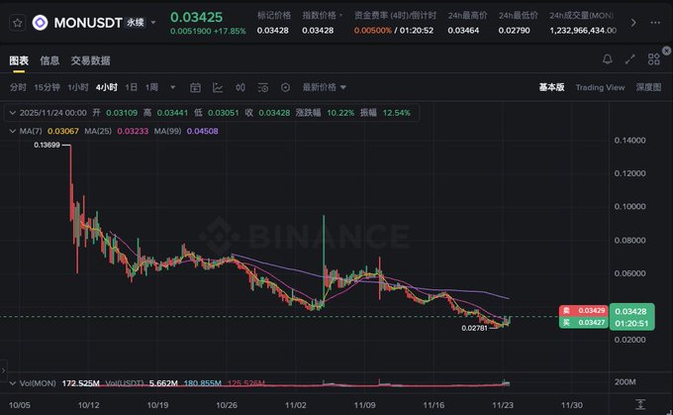Switch to Trading View chart mode

(600, 87)
